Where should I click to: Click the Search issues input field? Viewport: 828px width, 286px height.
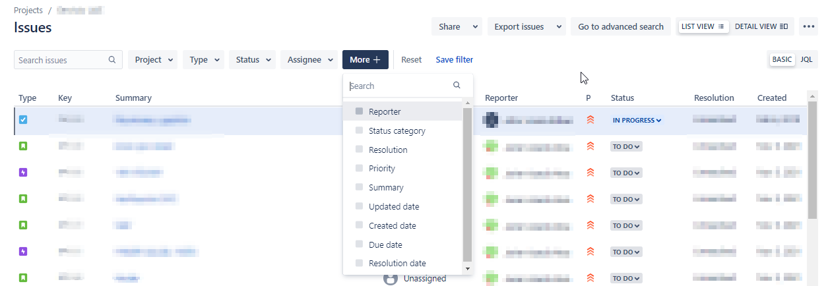(68, 60)
